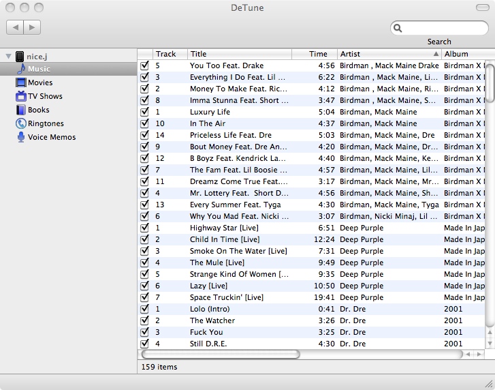Select Dreamz Come True Feat... title
The width and height of the screenshot is (495, 390).
click(239, 181)
